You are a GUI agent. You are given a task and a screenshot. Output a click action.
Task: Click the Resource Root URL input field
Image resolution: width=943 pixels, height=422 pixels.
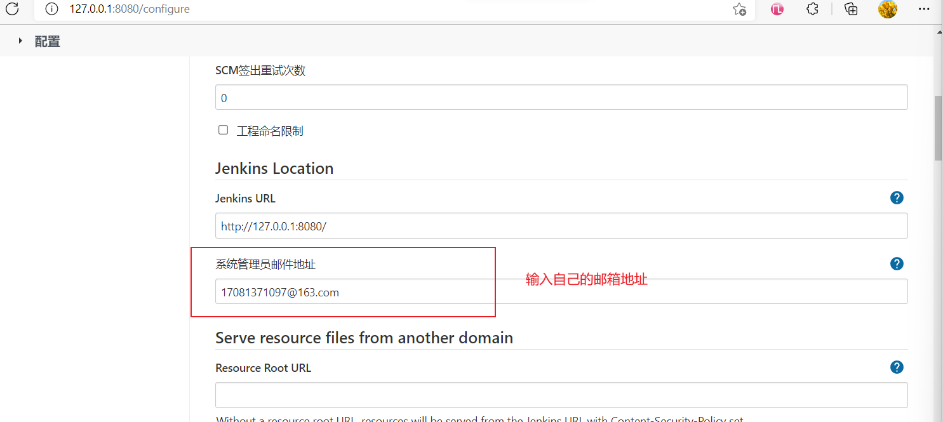click(561, 395)
